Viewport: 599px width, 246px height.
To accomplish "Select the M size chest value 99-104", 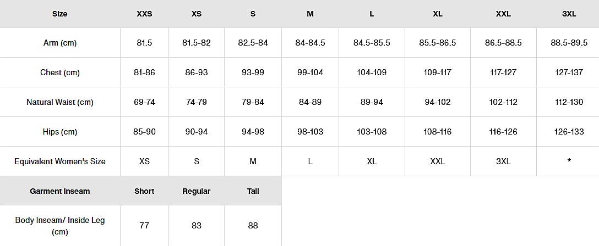I will [310, 72].
